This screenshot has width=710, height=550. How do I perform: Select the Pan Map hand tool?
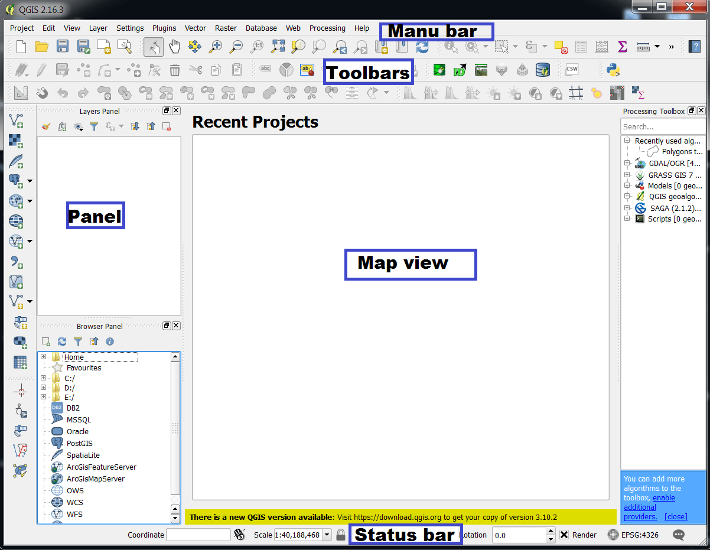click(174, 47)
